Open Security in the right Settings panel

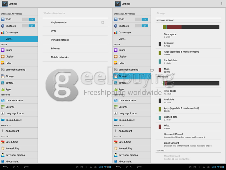(132, 107)
